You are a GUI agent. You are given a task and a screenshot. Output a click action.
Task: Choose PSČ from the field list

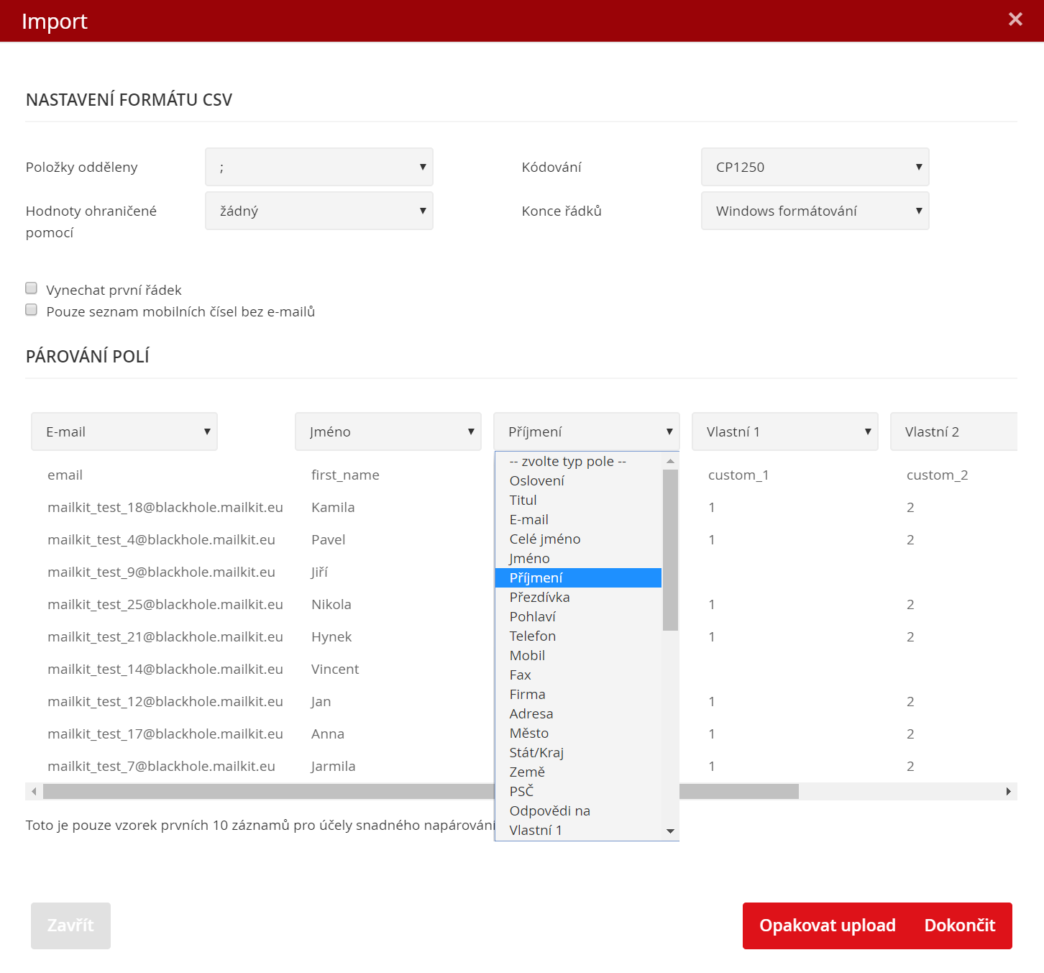pyautogui.click(x=578, y=792)
